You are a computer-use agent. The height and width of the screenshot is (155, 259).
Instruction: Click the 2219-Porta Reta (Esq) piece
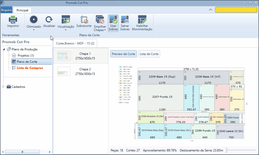151,131
